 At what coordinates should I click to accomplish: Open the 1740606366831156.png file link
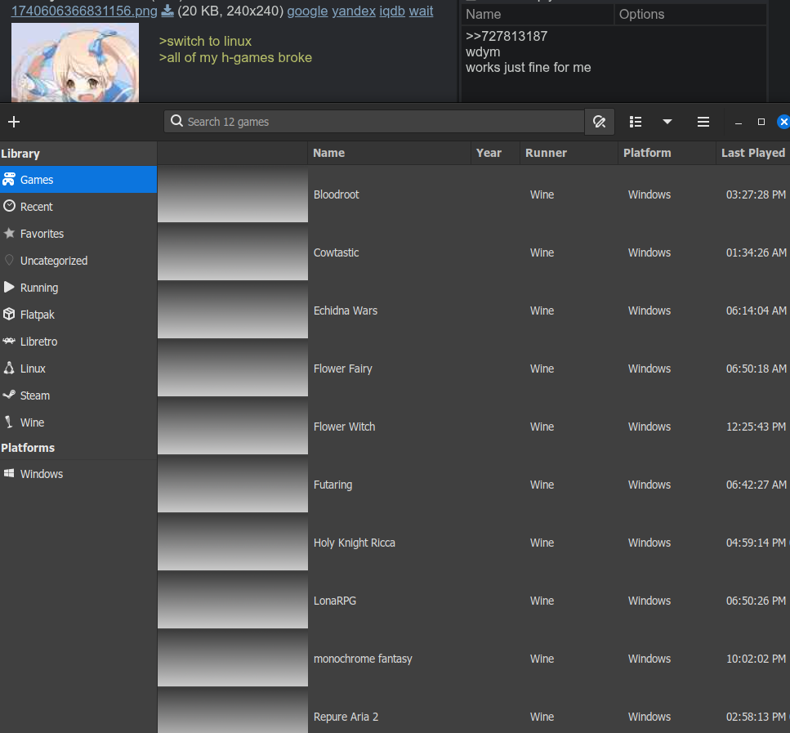click(x=84, y=11)
